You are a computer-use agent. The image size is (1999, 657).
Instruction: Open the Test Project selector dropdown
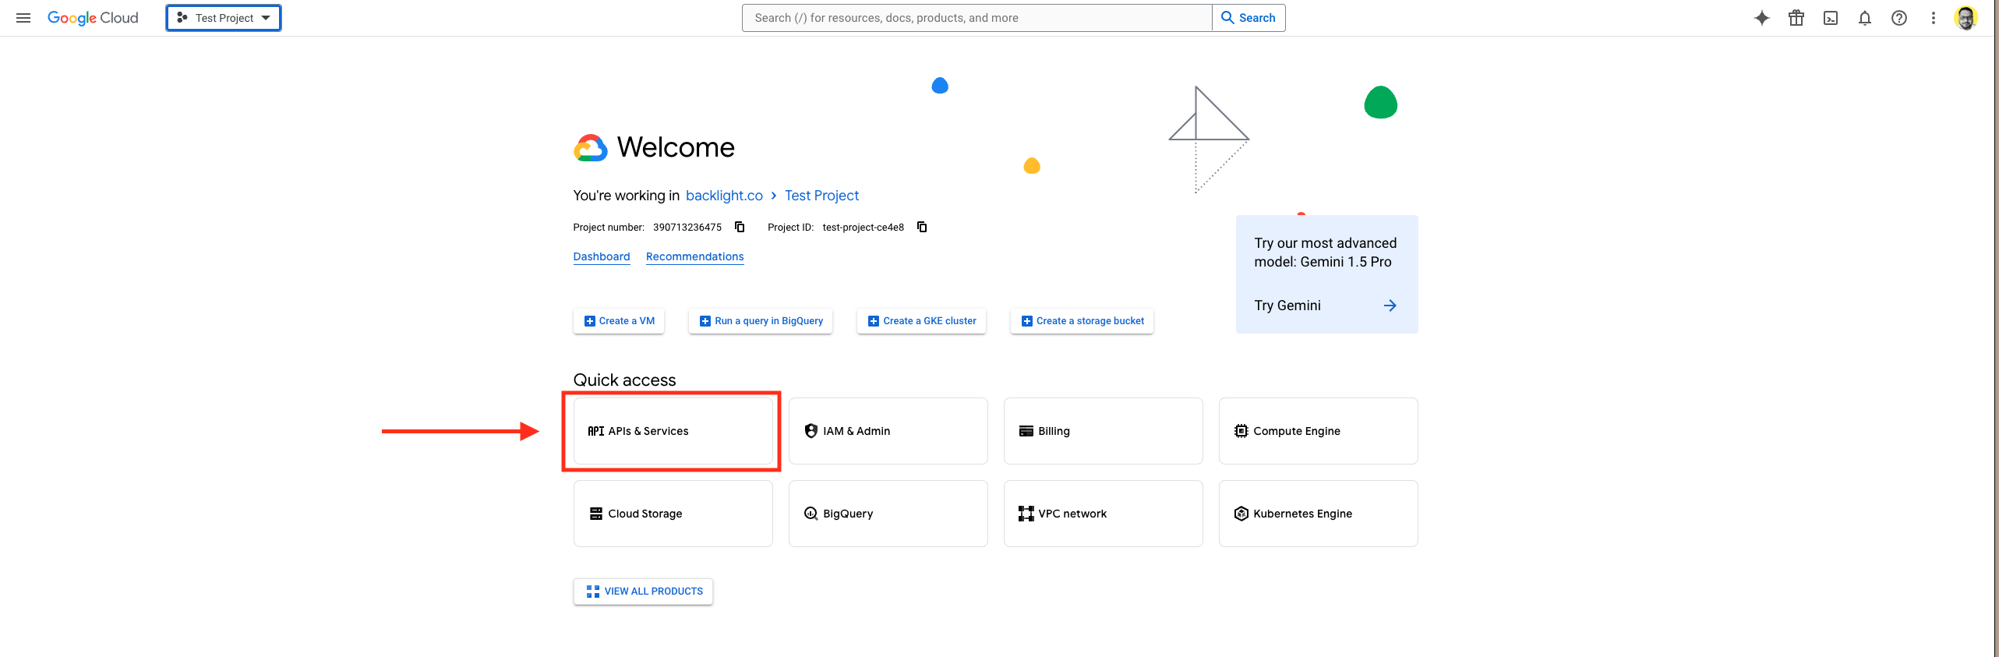224,18
